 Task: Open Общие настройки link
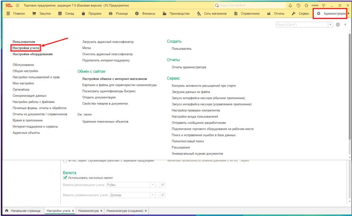click(x=25, y=71)
